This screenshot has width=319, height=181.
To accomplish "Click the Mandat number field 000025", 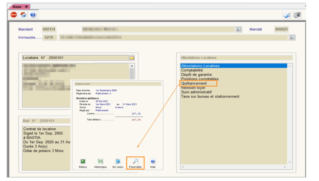I will pyautogui.click(x=281, y=29).
